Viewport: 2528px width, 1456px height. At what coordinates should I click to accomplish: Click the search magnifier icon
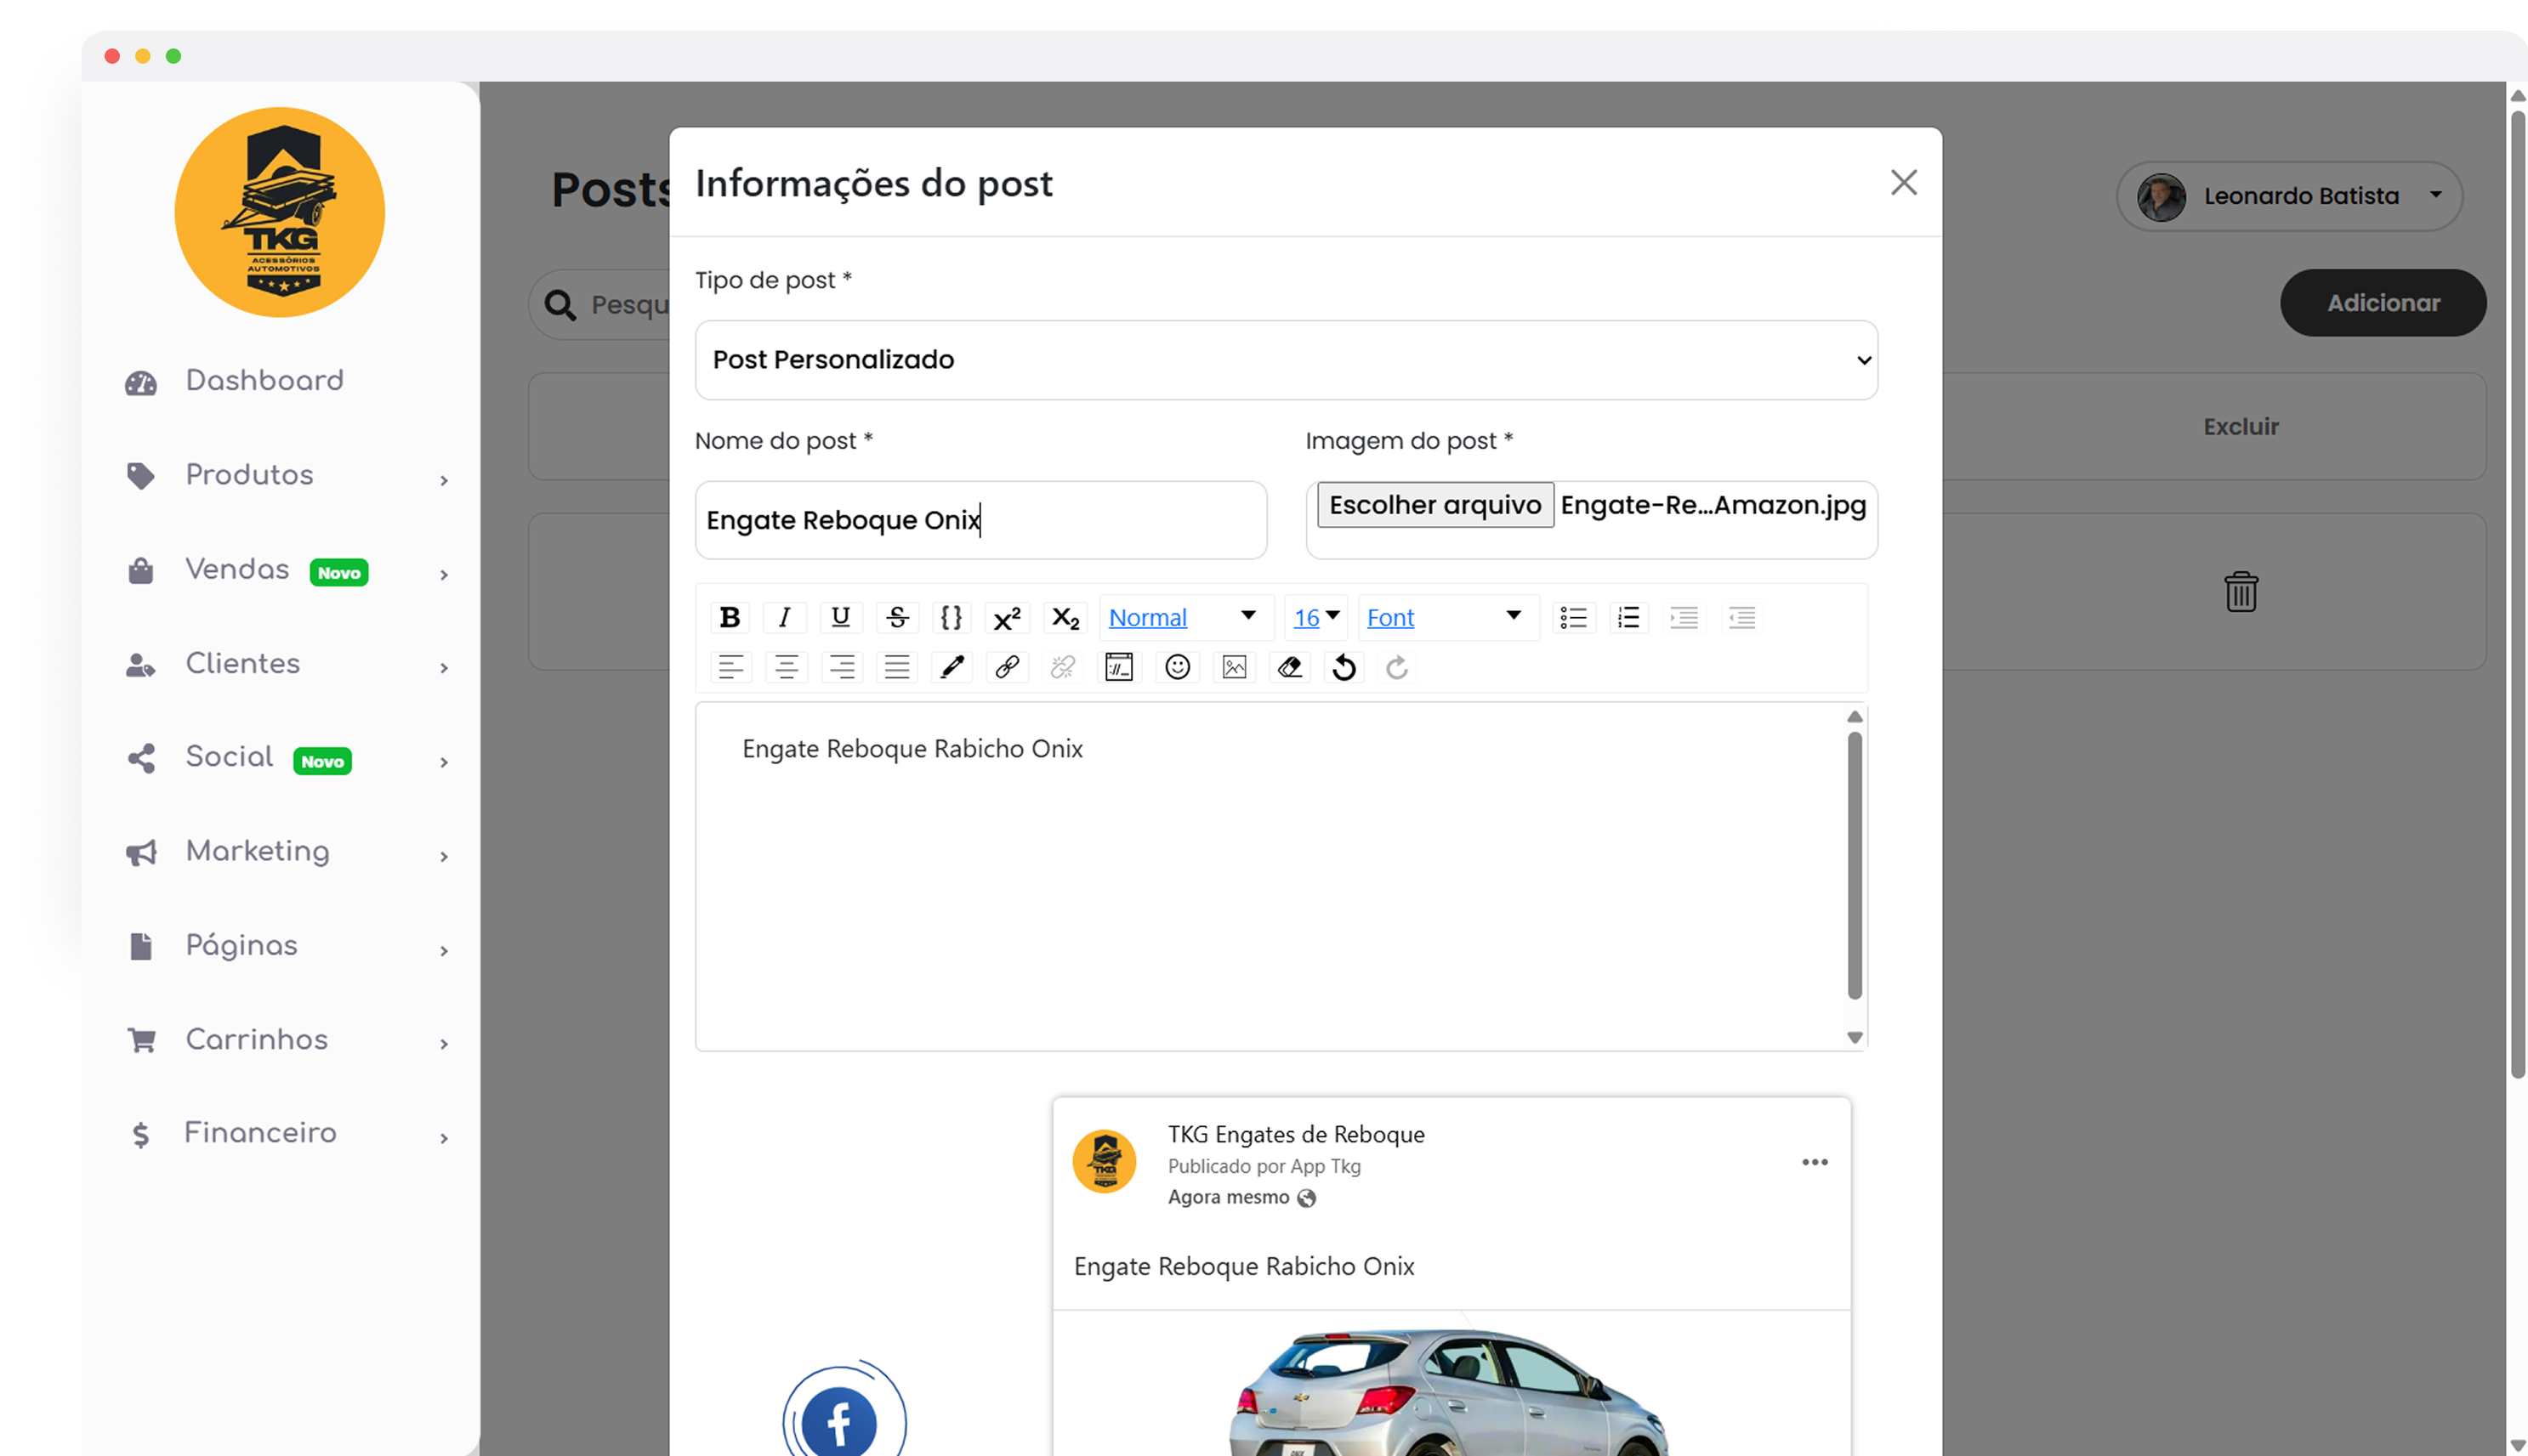tap(560, 305)
